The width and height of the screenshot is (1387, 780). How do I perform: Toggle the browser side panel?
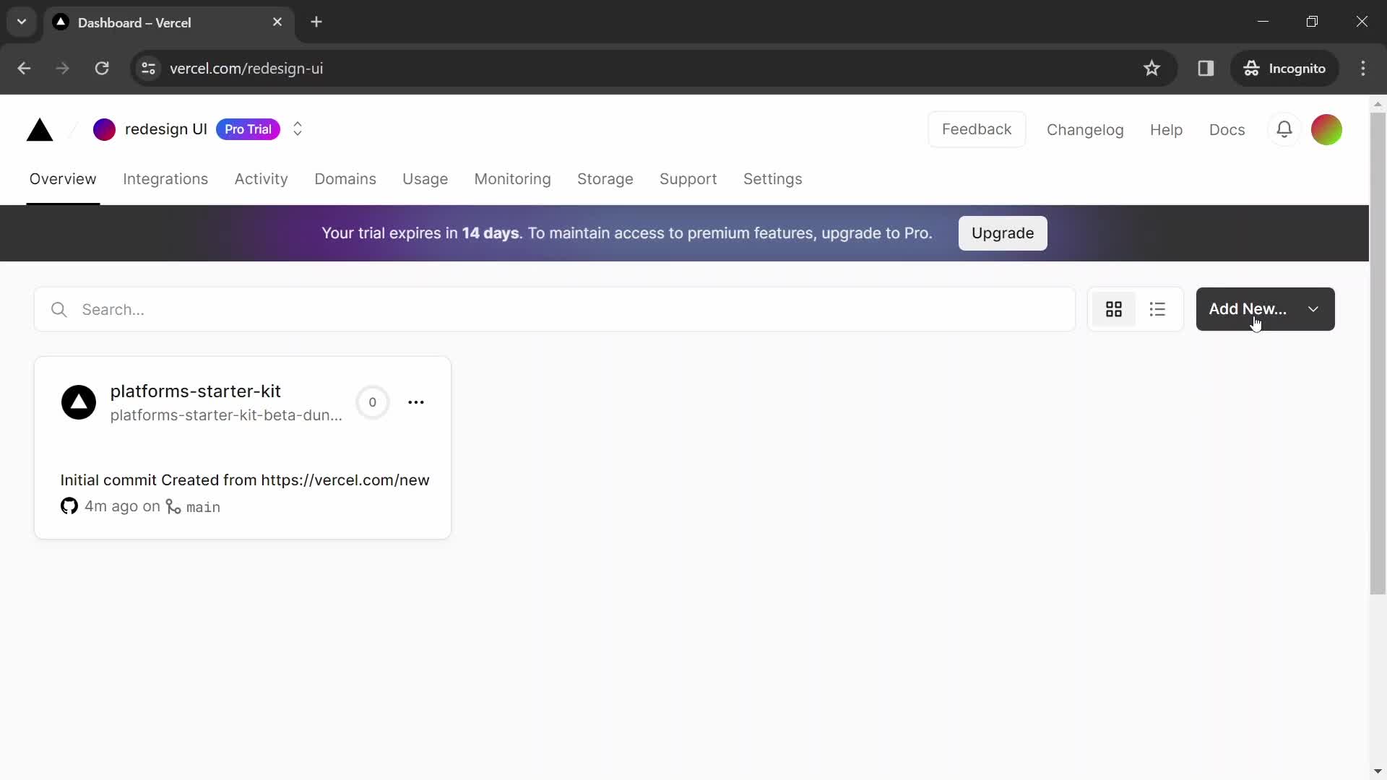pos(1206,69)
